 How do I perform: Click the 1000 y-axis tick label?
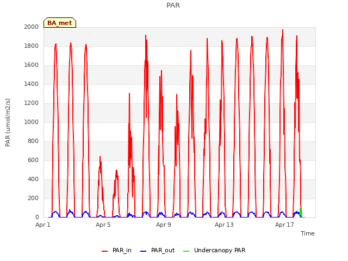(32, 122)
